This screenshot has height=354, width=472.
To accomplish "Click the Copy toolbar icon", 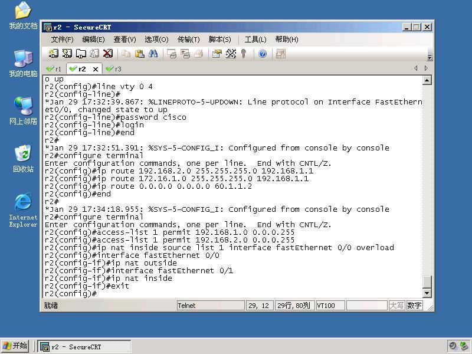I will pos(126,54).
